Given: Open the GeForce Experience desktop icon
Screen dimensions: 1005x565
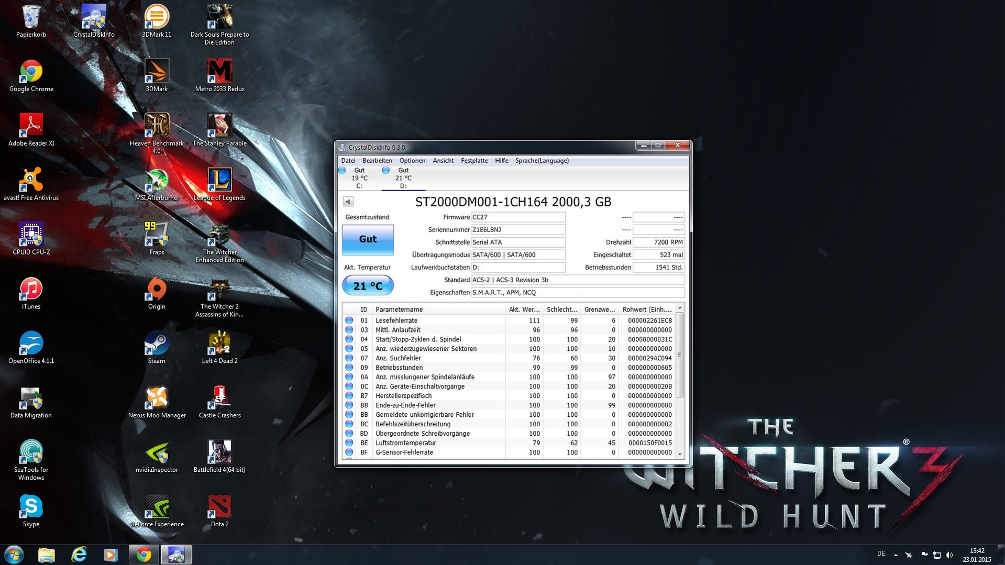Looking at the screenshot, I should click(157, 511).
